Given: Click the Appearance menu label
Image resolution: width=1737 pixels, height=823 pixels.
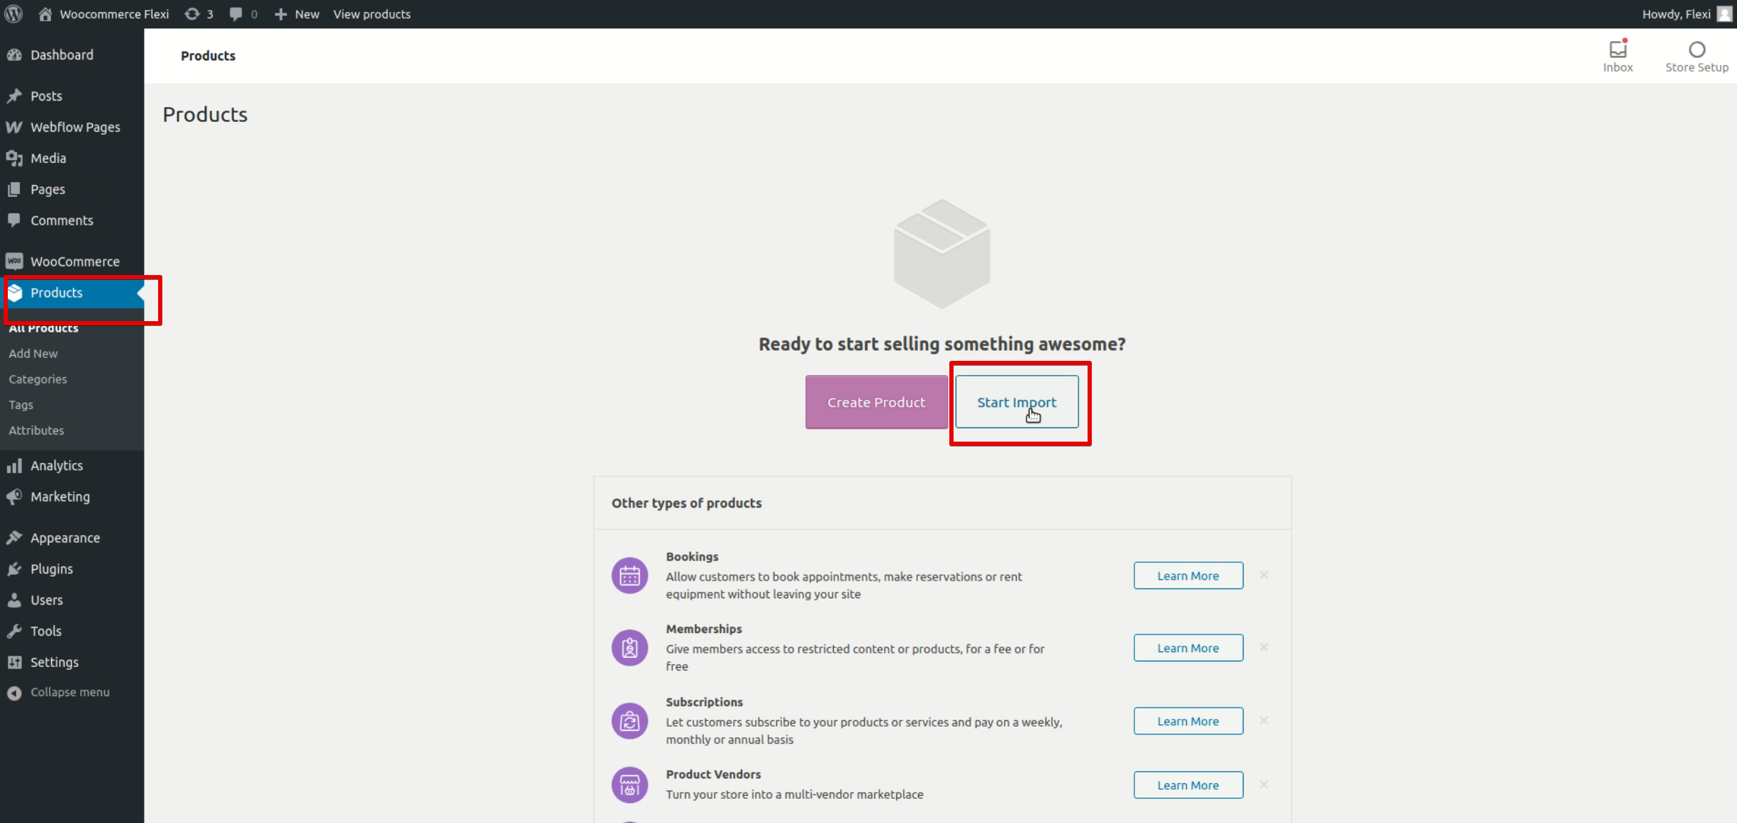Looking at the screenshot, I should (x=65, y=538).
